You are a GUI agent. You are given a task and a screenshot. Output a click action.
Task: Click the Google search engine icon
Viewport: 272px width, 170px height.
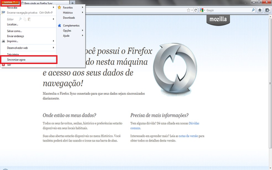[202, 10]
